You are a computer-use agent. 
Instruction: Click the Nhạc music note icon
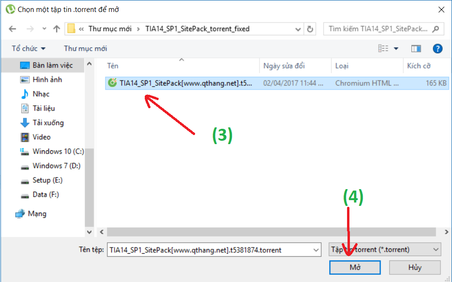[x=25, y=94]
